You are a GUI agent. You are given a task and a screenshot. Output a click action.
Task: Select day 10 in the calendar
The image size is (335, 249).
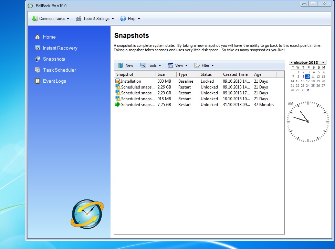click(308, 76)
